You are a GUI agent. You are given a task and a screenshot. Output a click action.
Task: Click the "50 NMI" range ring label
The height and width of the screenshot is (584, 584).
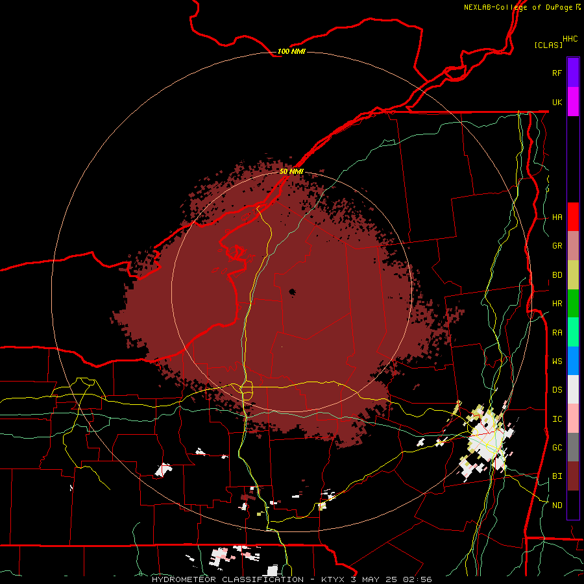[x=291, y=171]
